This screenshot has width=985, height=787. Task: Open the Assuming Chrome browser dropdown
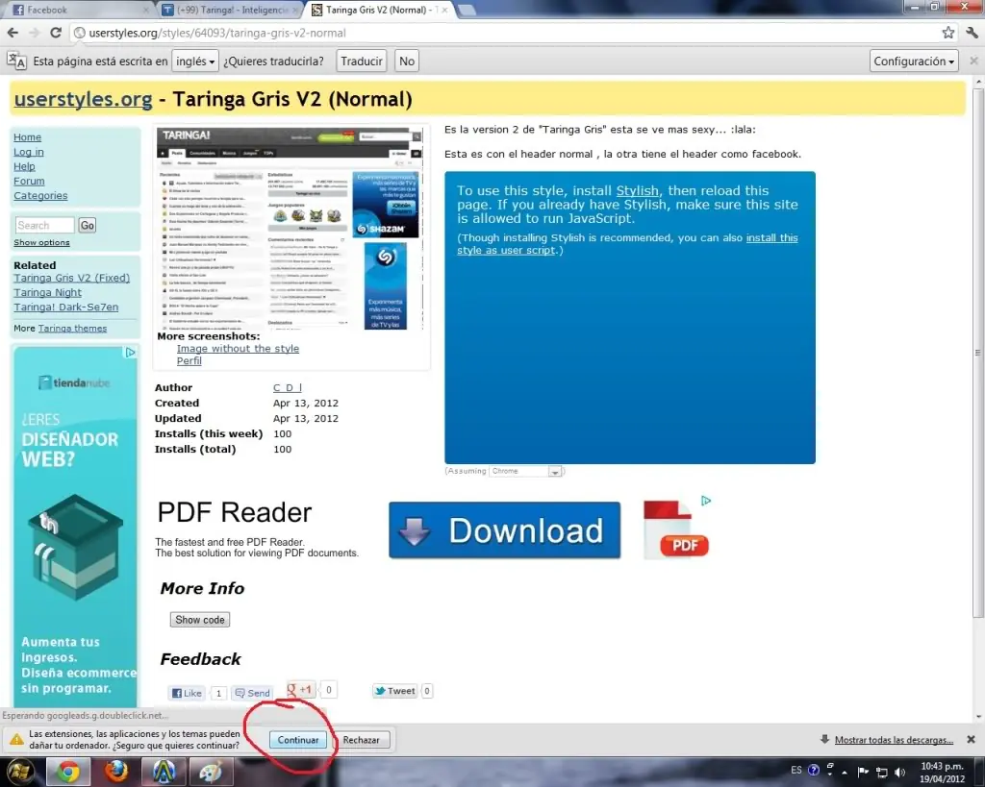coord(524,471)
